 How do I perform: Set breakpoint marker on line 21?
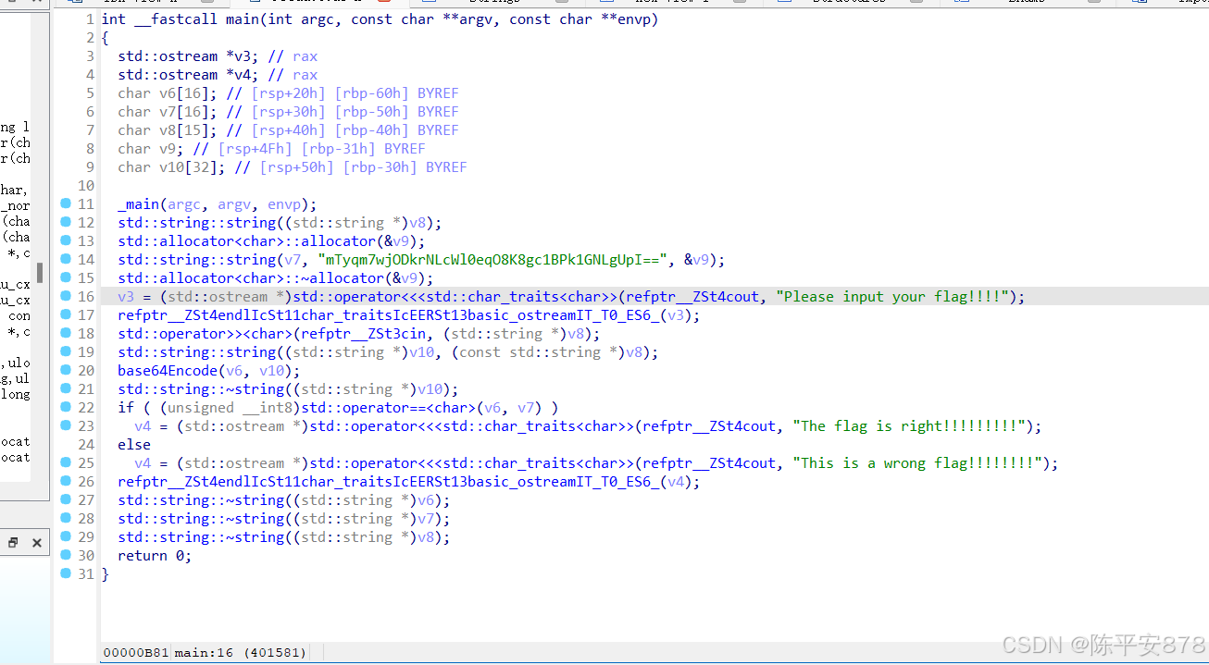click(x=66, y=388)
